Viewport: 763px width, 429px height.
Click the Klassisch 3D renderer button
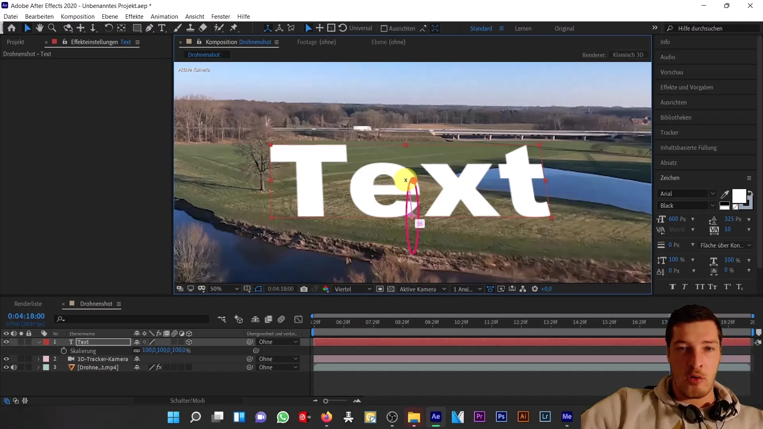628,55
